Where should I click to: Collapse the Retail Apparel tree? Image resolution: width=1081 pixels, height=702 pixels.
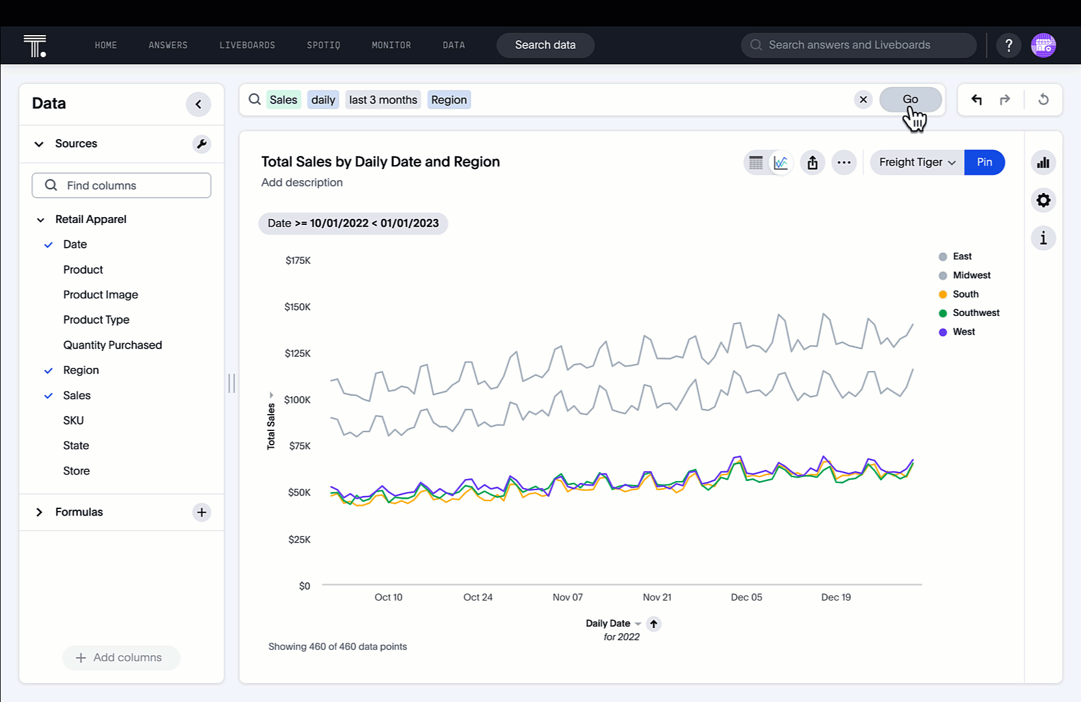[40, 220]
